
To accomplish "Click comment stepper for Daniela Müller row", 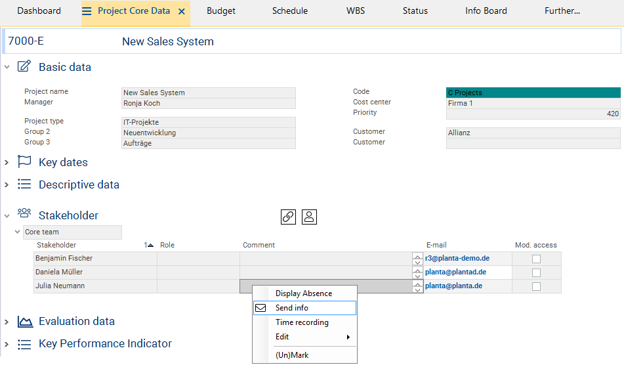I will click(x=417, y=272).
